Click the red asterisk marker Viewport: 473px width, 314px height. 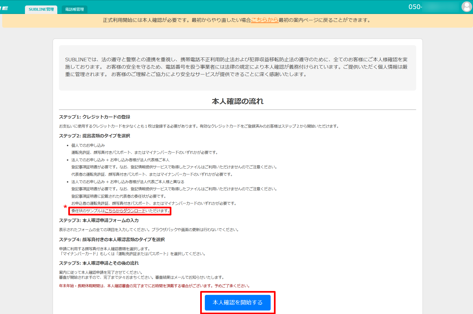pyautogui.click(x=65, y=207)
